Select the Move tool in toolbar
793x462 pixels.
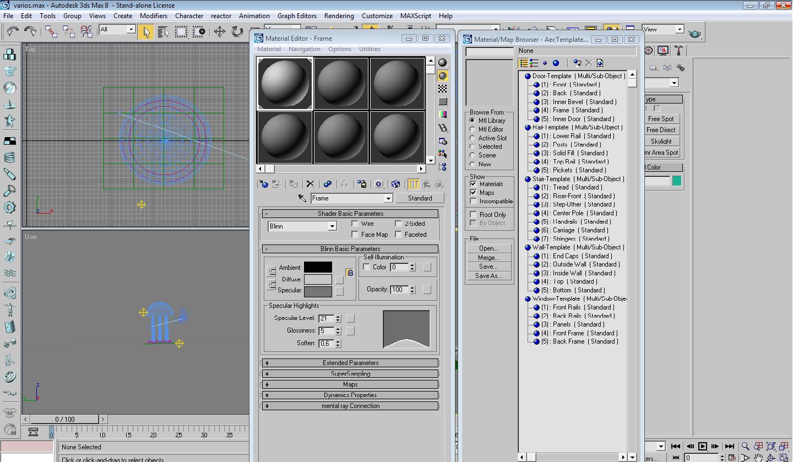pyautogui.click(x=220, y=31)
